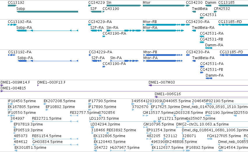Click the CG34229-RA transcript label
This screenshot has height=152, width=248.
pyautogui.click(x=100, y=22)
